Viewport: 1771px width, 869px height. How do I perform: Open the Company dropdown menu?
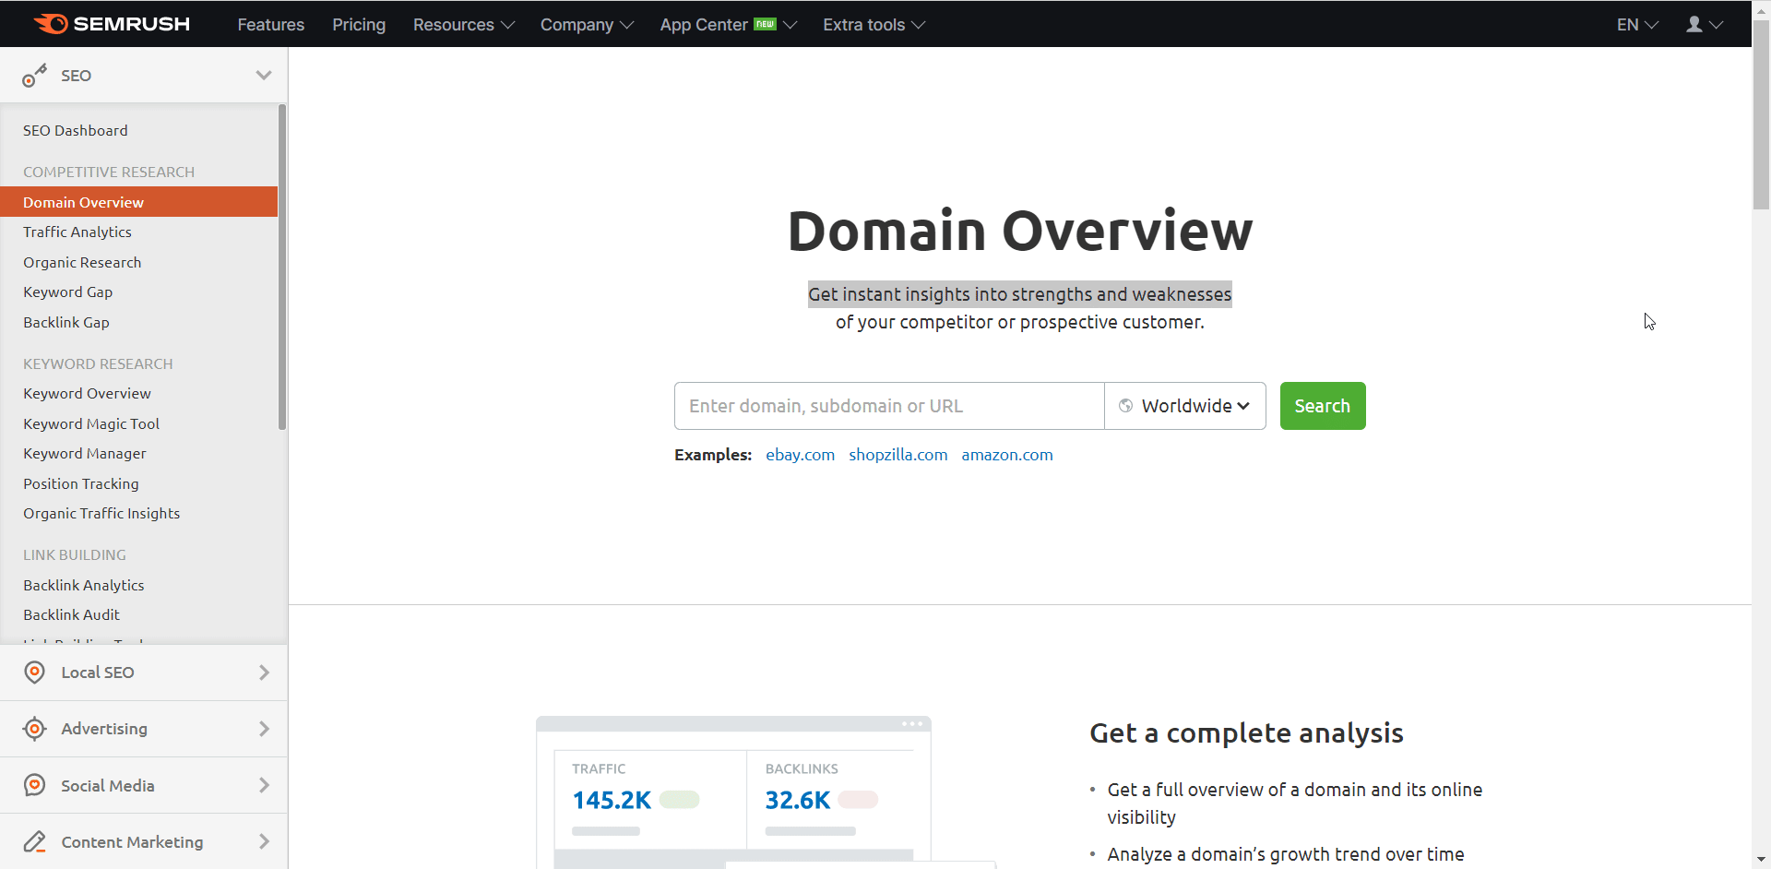pos(587,25)
